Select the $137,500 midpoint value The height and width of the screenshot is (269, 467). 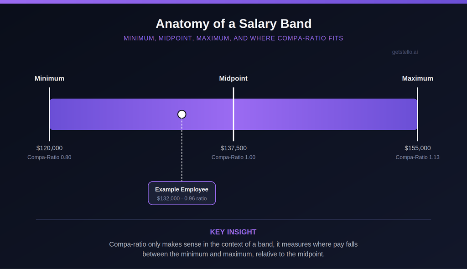[x=233, y=148]
